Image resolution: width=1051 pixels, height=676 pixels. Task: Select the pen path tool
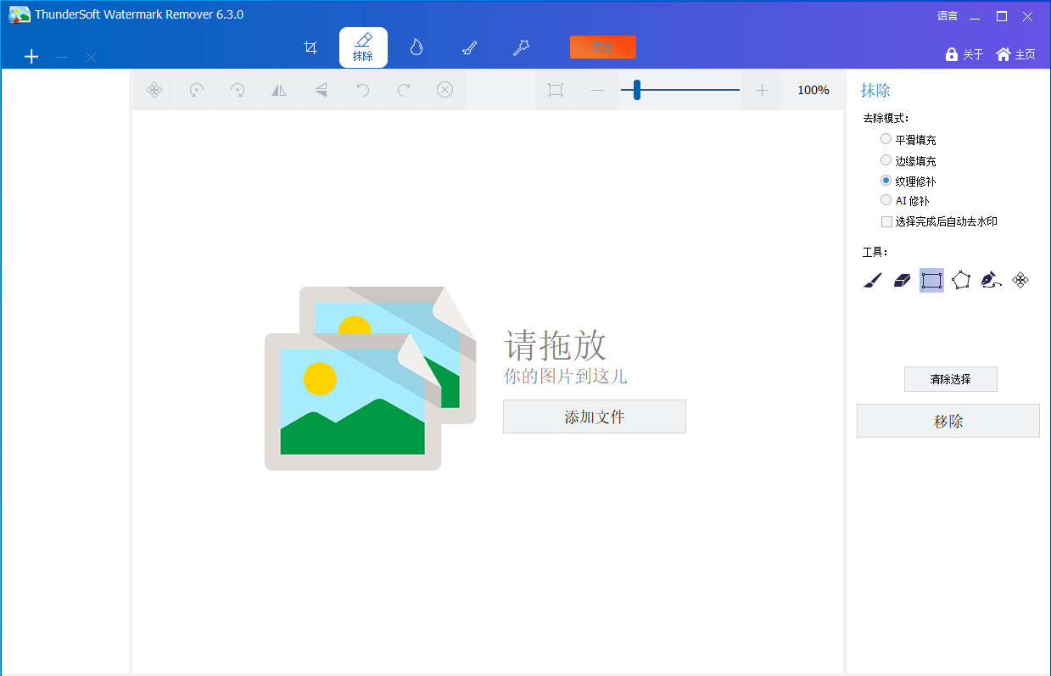point(991,280)
